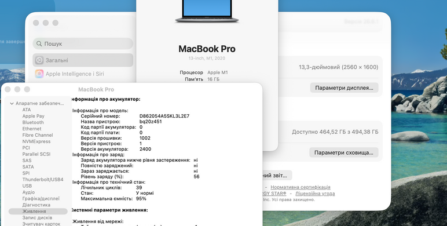This screenshot has height=226, width=447.
Task: Click the Загальні gear icon
Action: point(39,60)
